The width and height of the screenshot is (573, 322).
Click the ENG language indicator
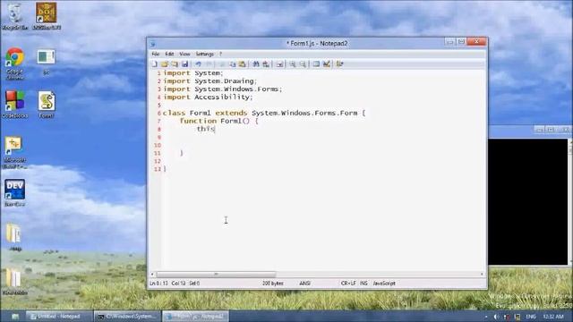[531, 317]
